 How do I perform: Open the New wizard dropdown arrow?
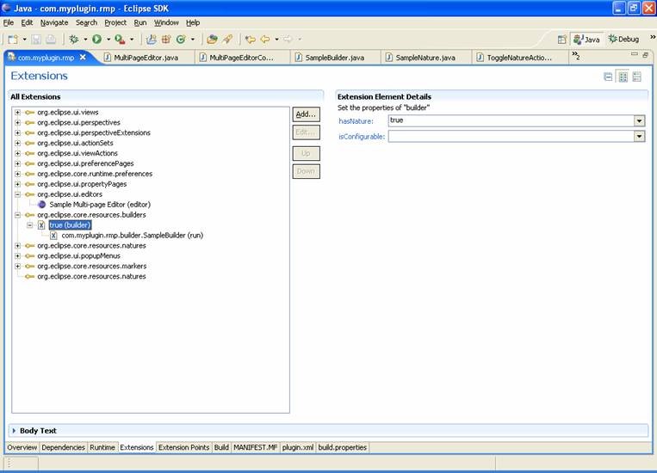click(24, 40)
